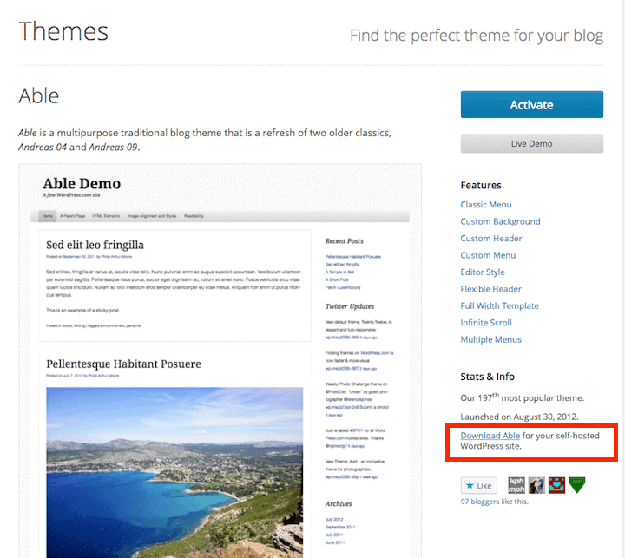The width and height of the screenshot is (625, 558).
Task: Click the green triangle blogger avatar
Action: point(576,485)
